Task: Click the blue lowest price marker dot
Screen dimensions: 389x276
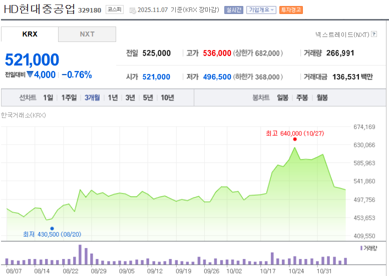Action: [x=52, y=228]
